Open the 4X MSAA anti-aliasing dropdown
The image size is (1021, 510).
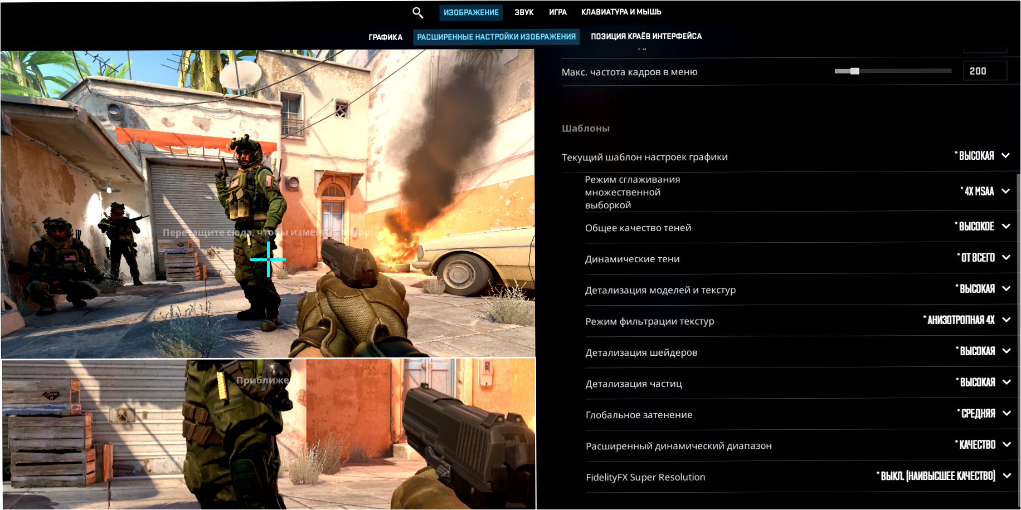[x=985, y=192]
